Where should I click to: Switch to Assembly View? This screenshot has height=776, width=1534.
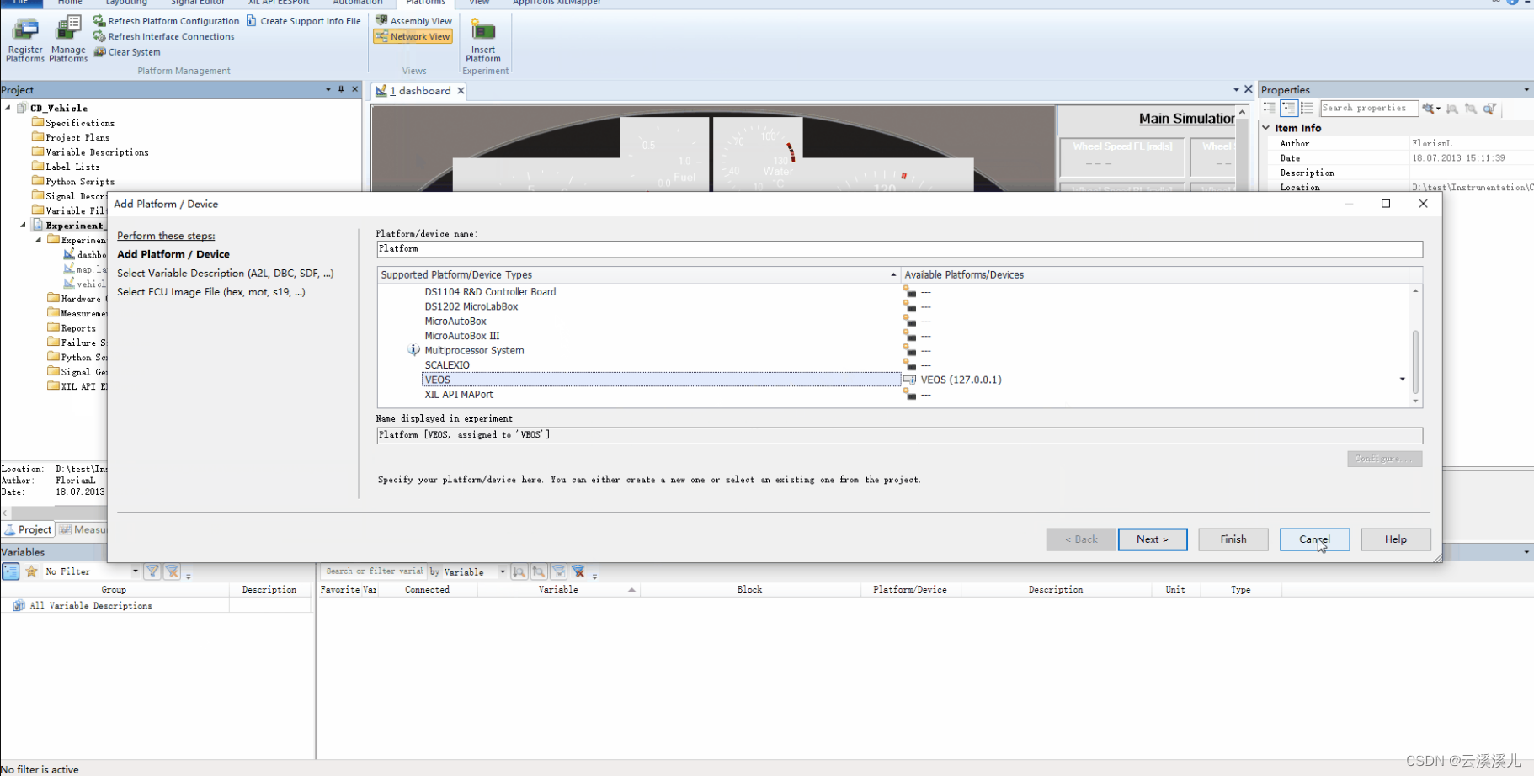point(413,21)
